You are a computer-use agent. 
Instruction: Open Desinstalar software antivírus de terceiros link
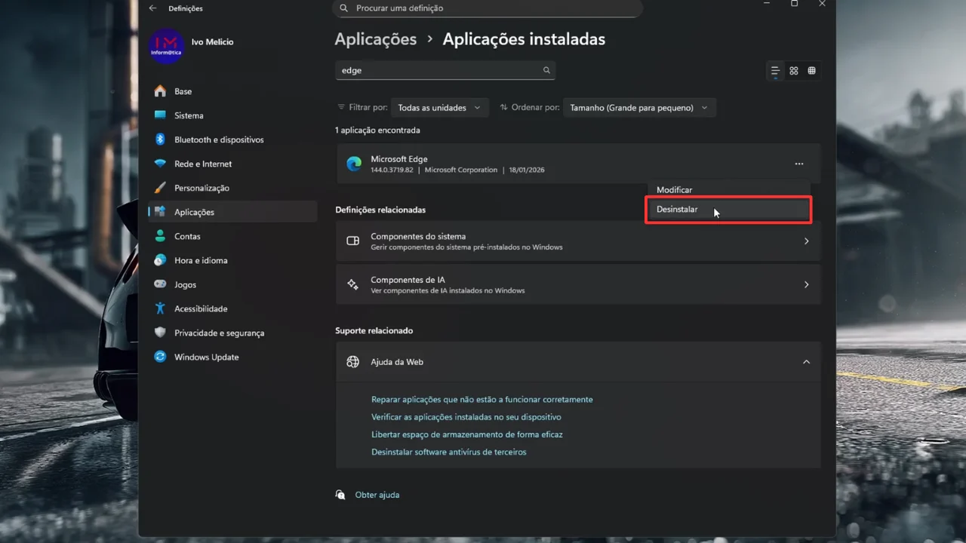[449, 452]
